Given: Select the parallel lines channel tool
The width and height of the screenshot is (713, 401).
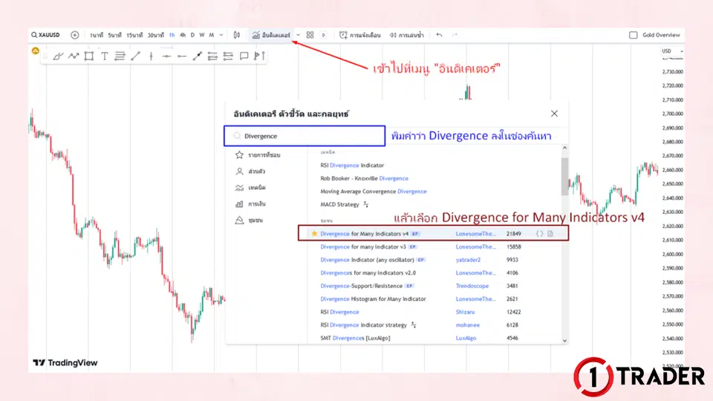Looking at the screenshot, I should coord(120,56).
